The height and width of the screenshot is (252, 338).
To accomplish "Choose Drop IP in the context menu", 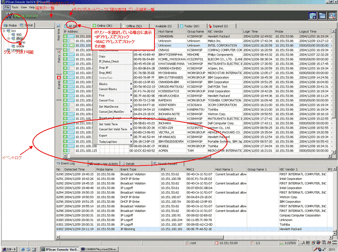I will click(113, 68).
